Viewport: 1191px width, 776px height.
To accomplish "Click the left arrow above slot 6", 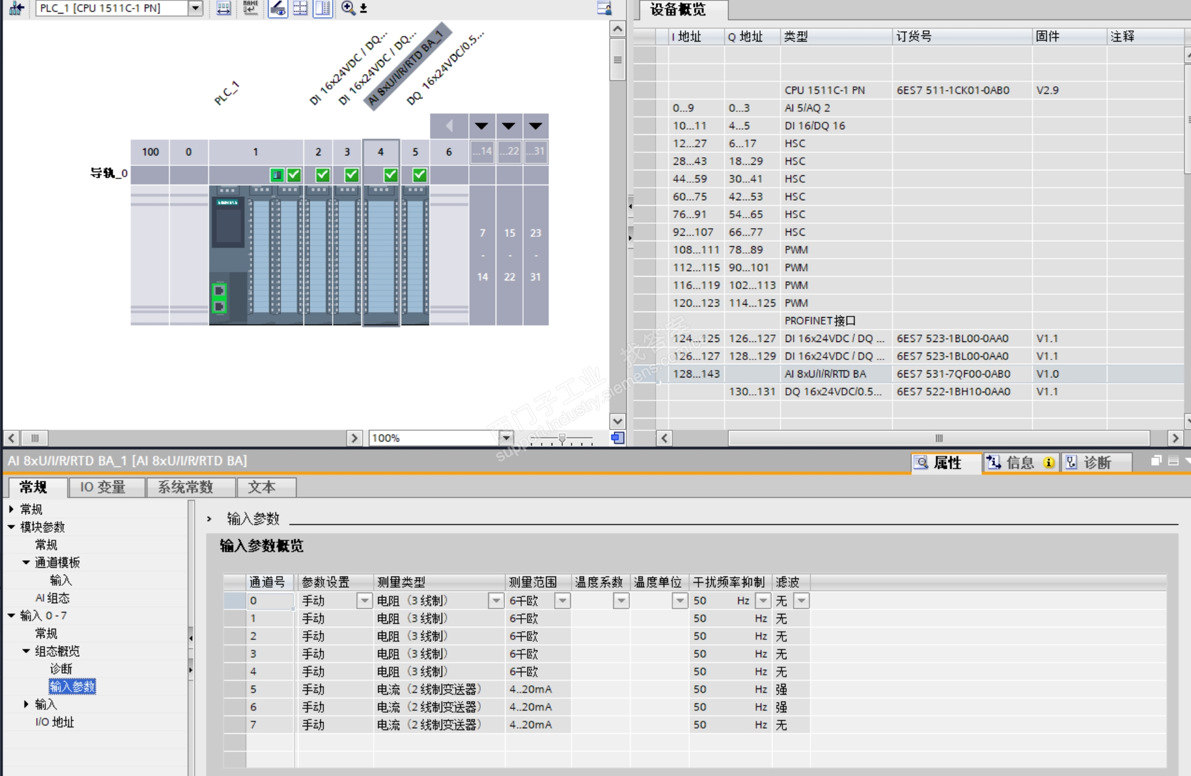I will point(449,126).
